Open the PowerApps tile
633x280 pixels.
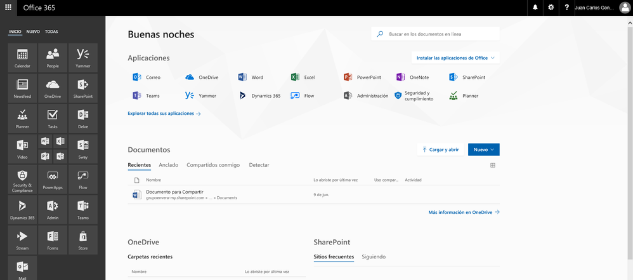tap(53, 179)
